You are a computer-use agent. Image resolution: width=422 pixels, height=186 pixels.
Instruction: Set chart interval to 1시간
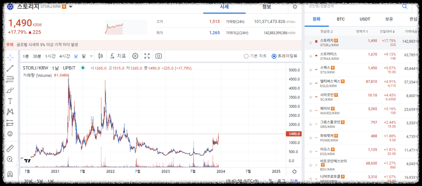tap(50, 56)
